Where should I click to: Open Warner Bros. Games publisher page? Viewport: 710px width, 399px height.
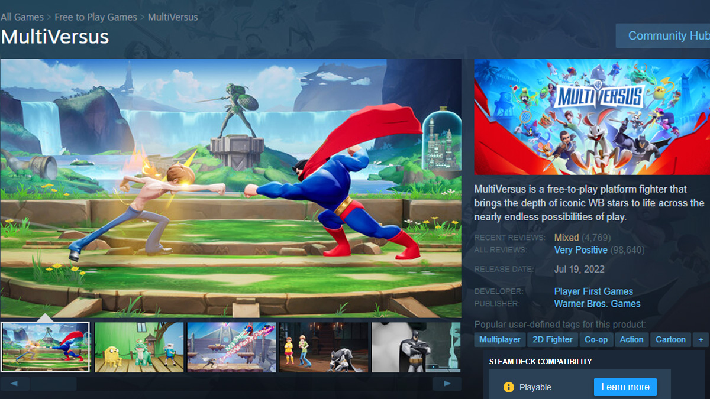coord(597,304)
